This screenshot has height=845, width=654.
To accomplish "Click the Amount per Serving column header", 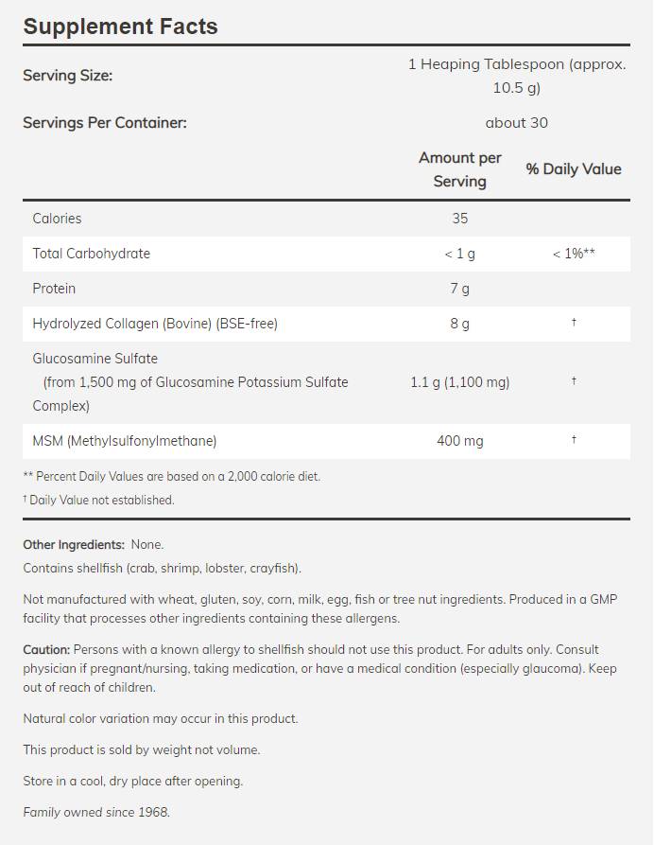I will point(459,169).
